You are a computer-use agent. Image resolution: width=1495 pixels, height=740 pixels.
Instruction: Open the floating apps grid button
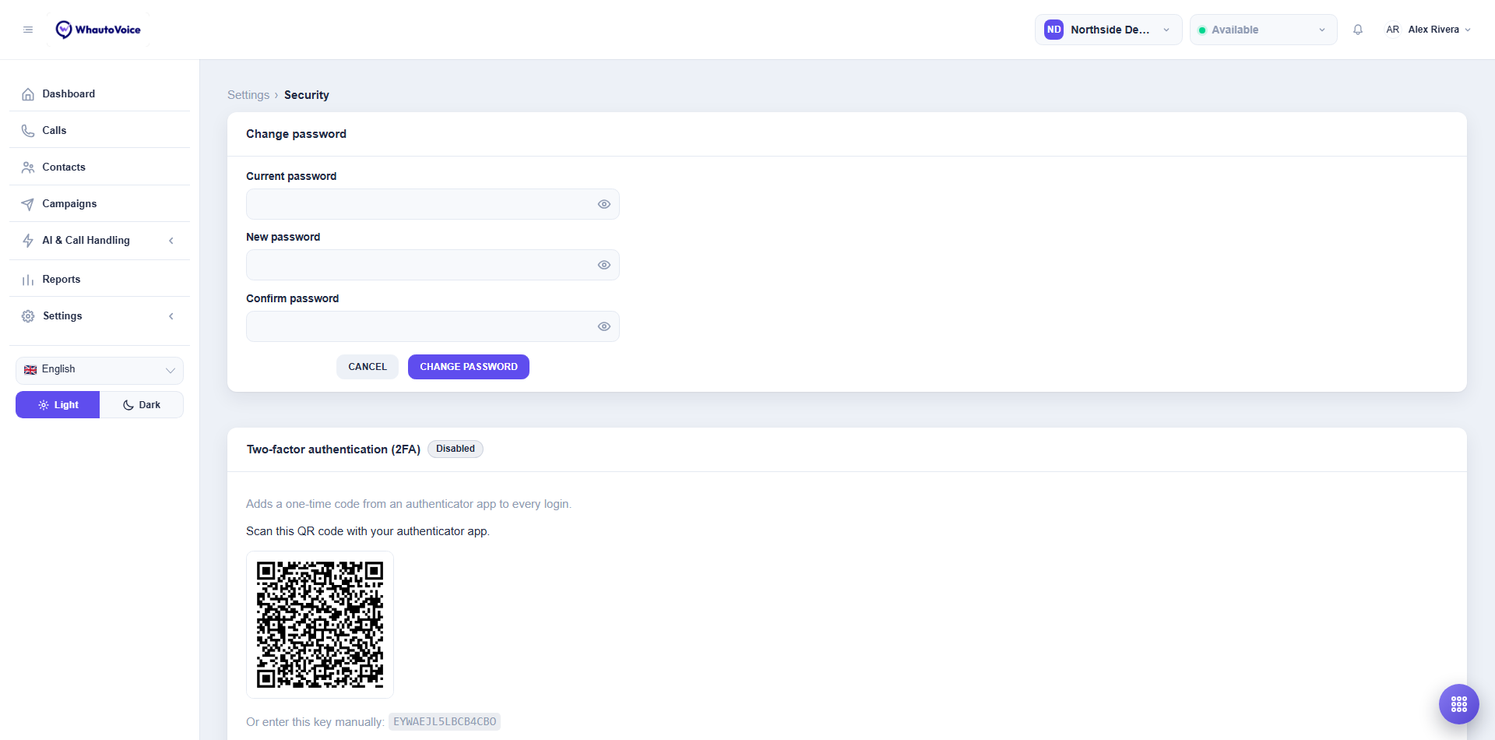pyautogui.click(x=1459, y=704)
